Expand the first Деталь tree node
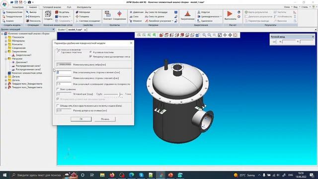Screen dimensions: 318x179 pyautogui.click(x=6, y=77)
